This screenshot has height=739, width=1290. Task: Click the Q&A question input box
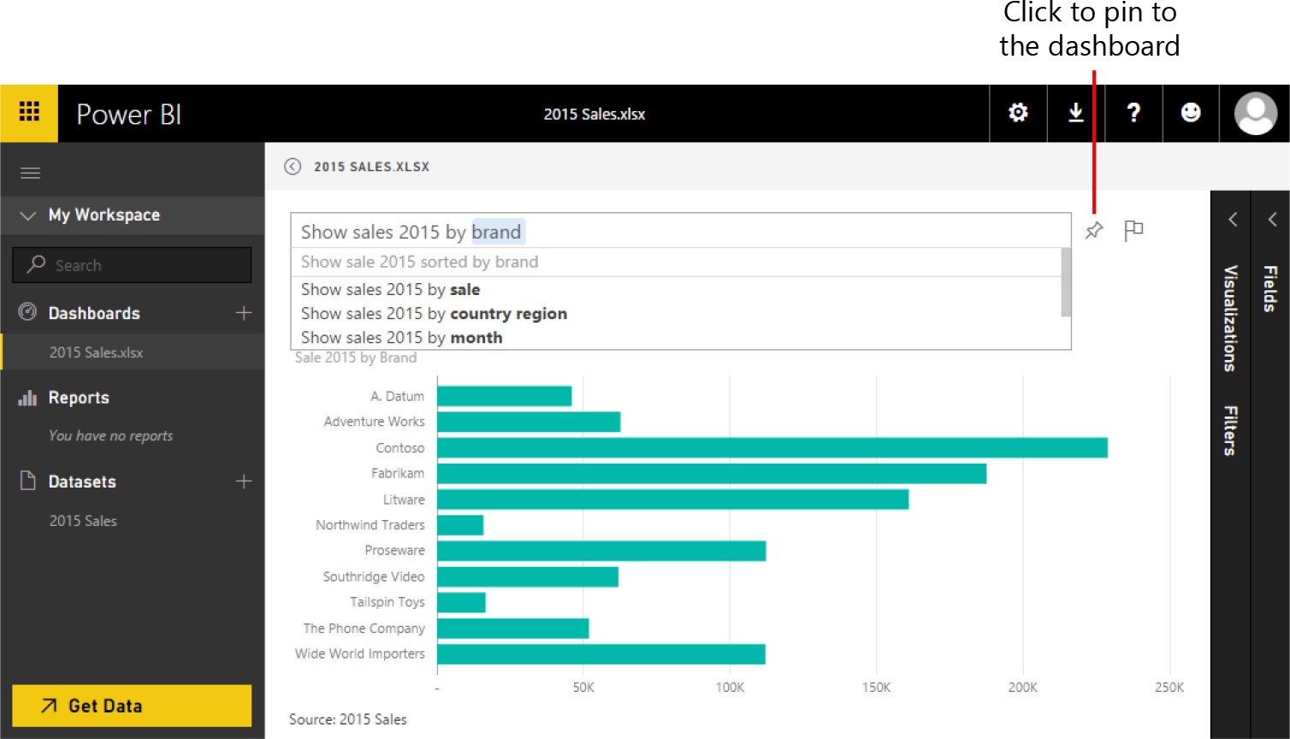click(x=681, y=231)
